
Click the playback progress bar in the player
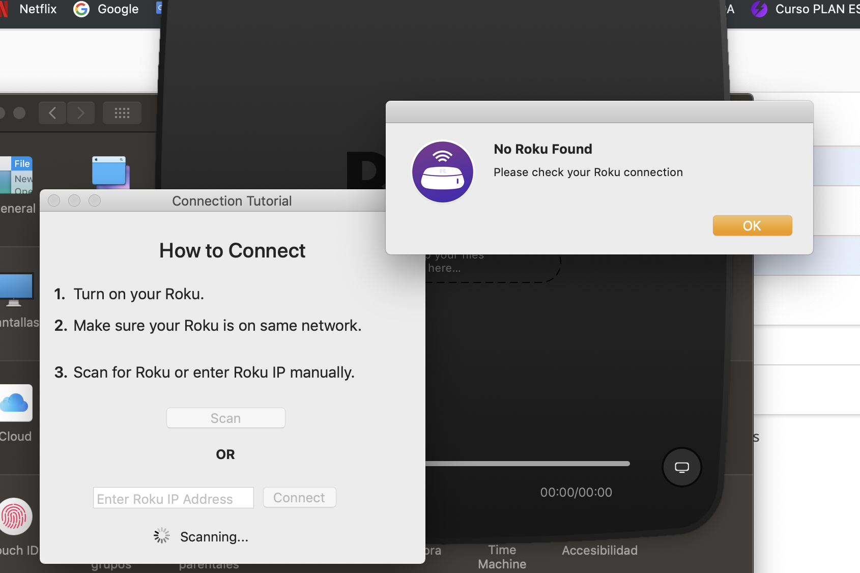coord(528,464)
